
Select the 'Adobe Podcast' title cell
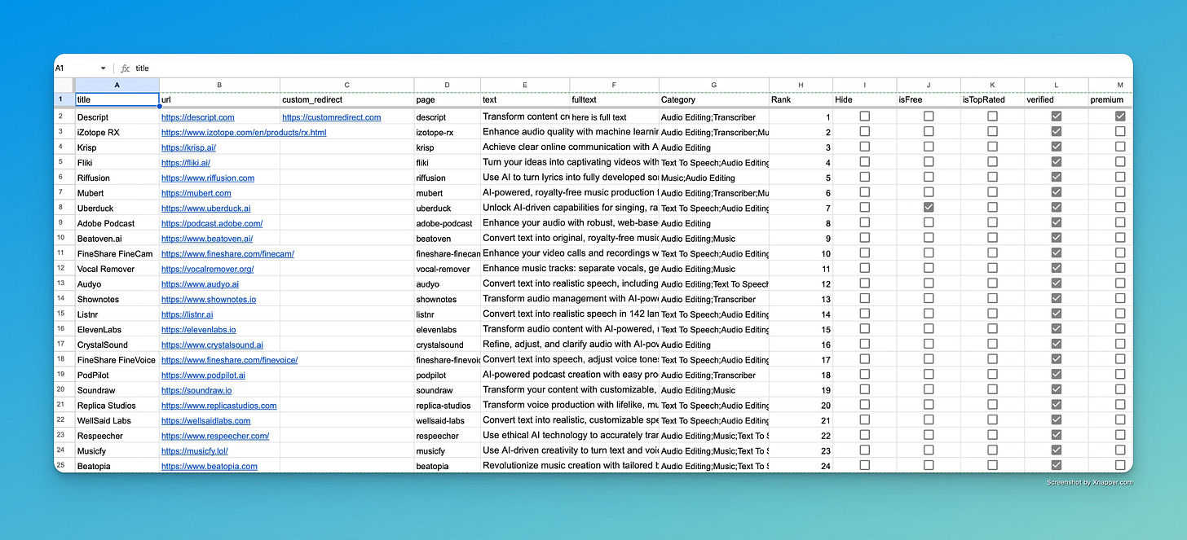click(117, 223)
